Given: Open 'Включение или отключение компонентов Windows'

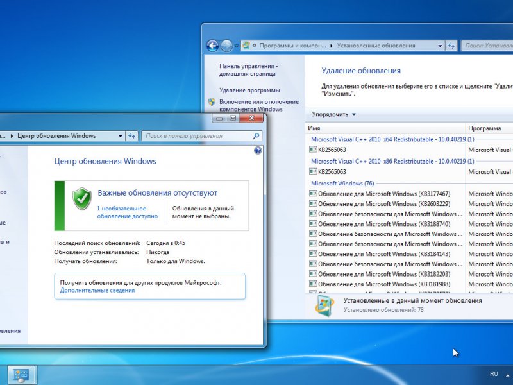Looking at the screenshot, I should pos(259,105).
